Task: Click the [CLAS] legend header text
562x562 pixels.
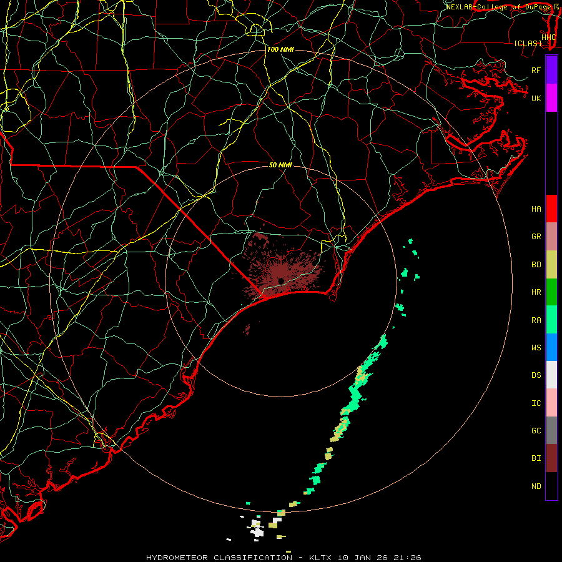Action: [x=528, y=43]
